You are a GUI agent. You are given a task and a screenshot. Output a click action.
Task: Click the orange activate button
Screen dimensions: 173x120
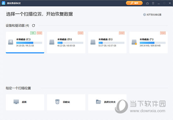(134, 3)
